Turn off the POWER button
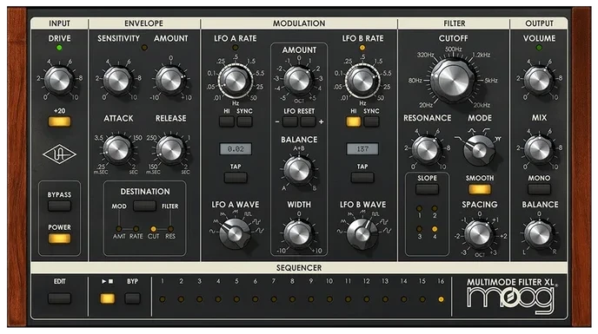Viewport: 598px width, 334px height. pyautogui.click(x=59, y=239)
